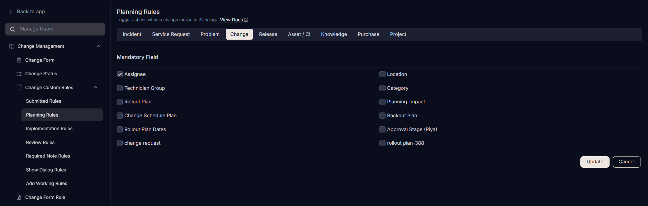Click the Change Form Rule file icon
The height and width of the screenshot is (206, 648).
(x=19, y=197)
